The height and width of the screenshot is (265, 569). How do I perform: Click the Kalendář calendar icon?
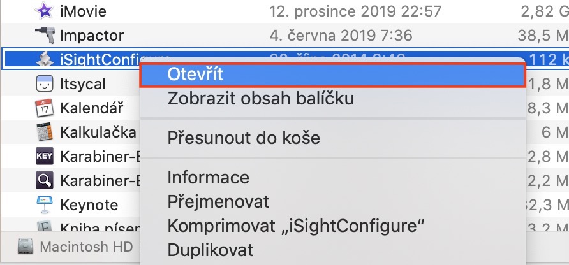[x=44, y=108]
